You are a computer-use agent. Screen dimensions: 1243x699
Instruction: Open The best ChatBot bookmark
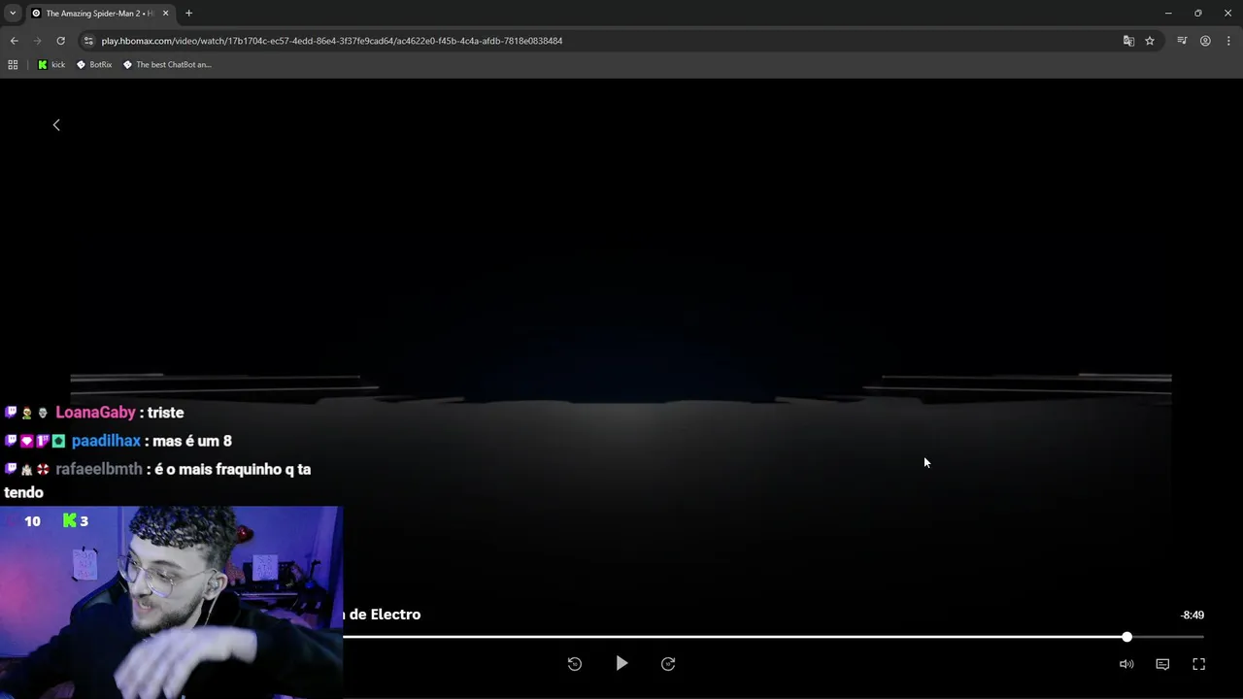click(x=167, y=65)
